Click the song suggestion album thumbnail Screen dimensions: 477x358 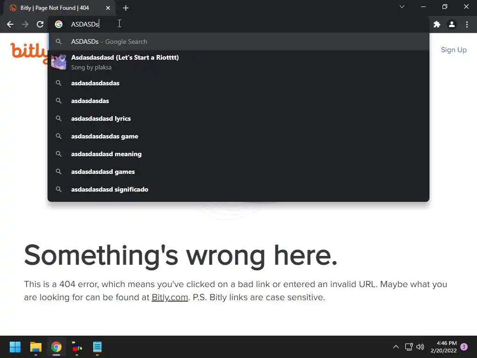coord(59,62)
